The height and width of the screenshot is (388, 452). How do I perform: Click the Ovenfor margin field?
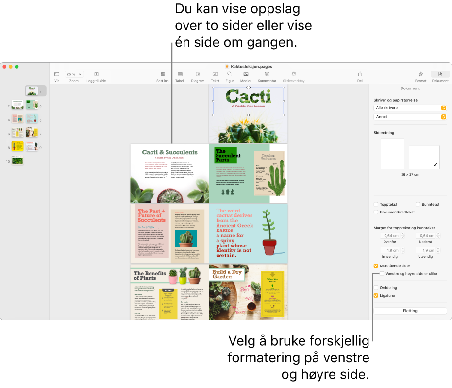390,236
